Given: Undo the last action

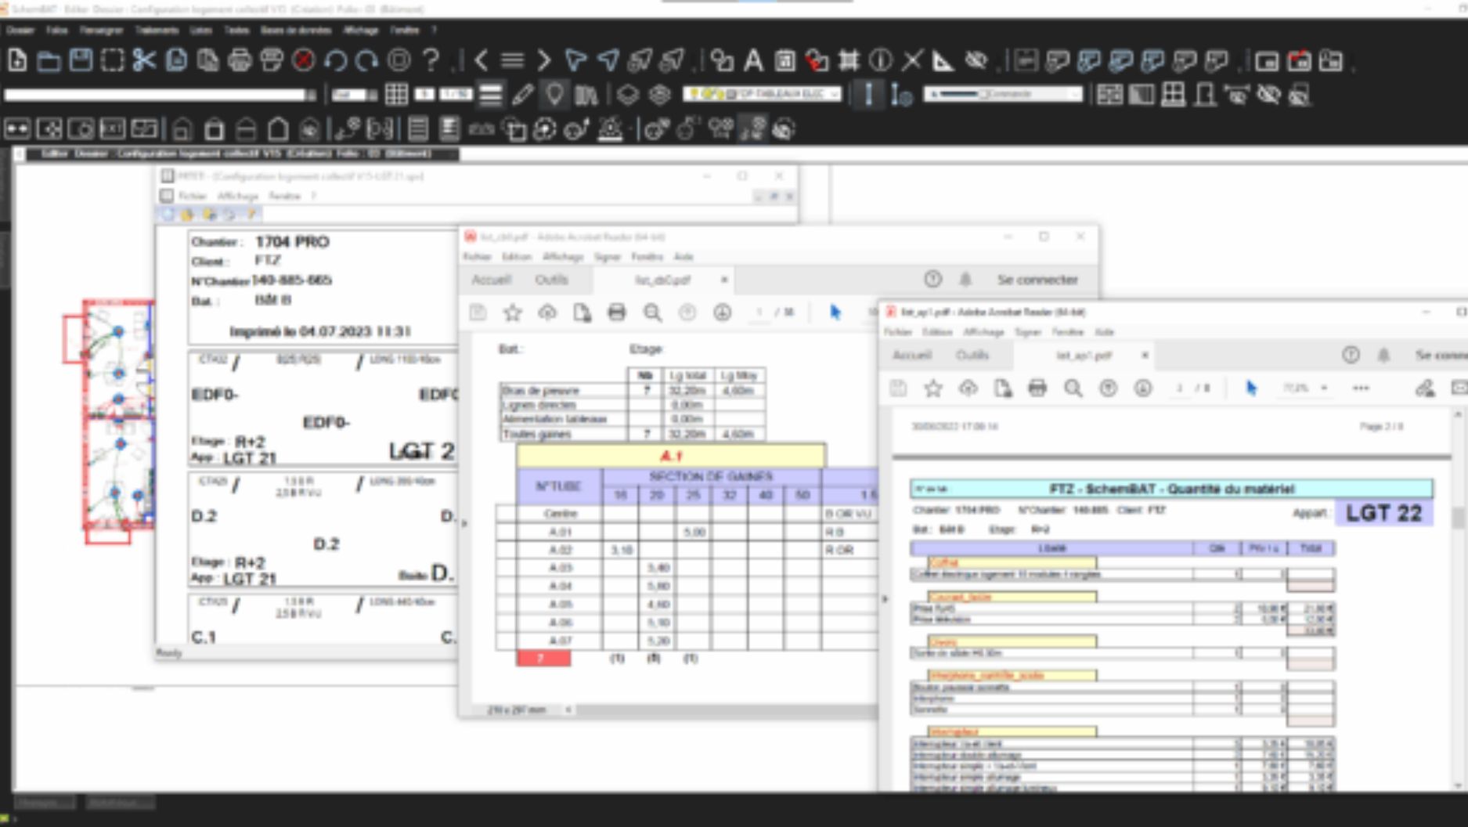Looking at the screenshot, I should (x=336, y=60).
